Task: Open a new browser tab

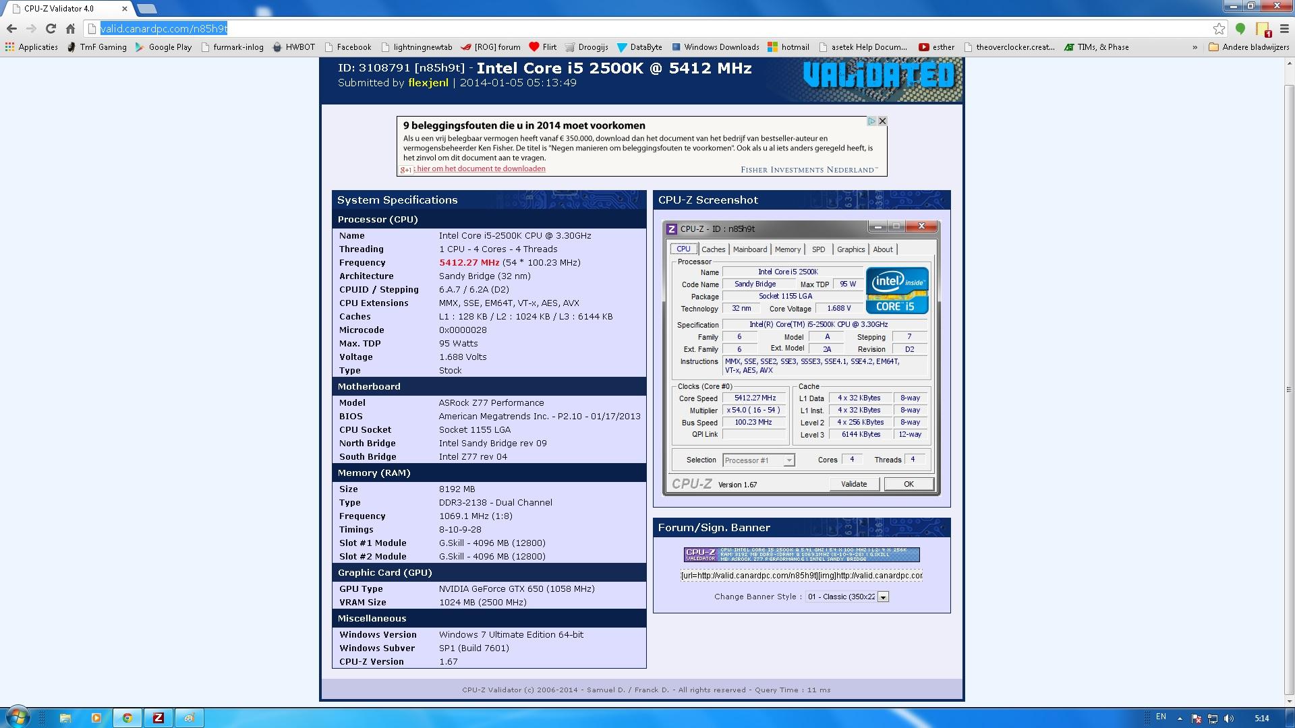Action: point(146,9)
